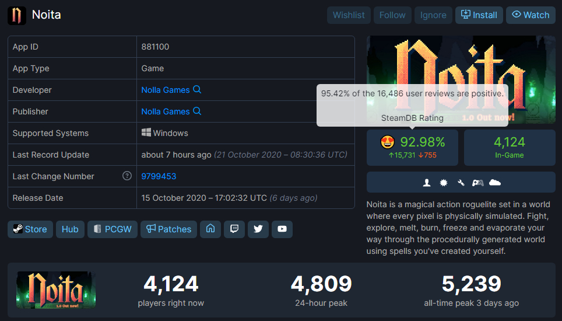Viewport: 562px width, 321px height.
Task: Click the 4,124 In-Game counter box
Action: (x=510, y=148)
